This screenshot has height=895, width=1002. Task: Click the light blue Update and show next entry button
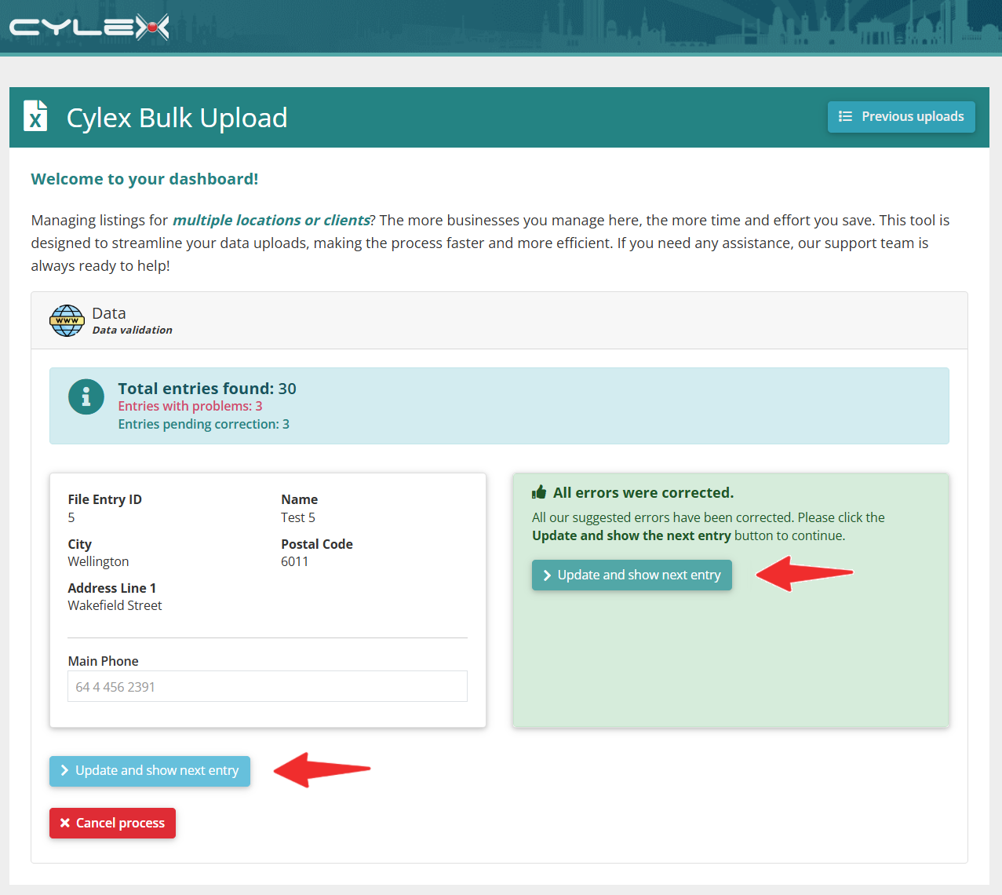[x=150, y=771]
